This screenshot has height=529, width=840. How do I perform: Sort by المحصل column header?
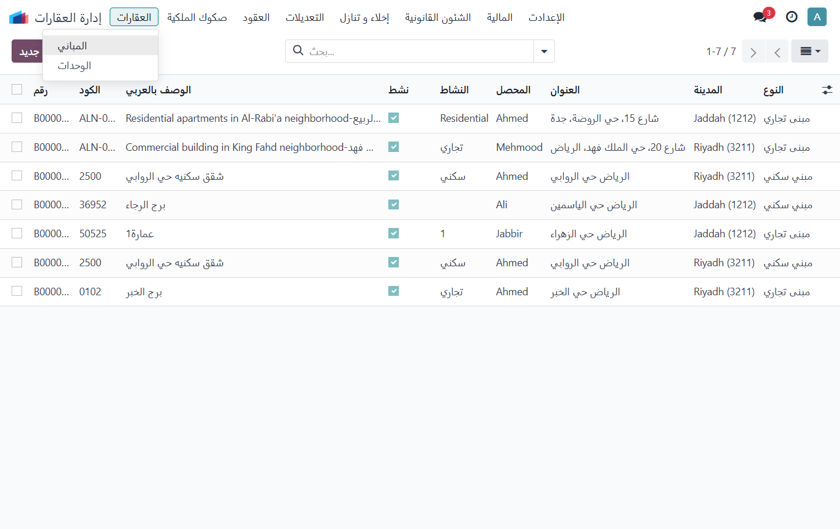[513, 90]
